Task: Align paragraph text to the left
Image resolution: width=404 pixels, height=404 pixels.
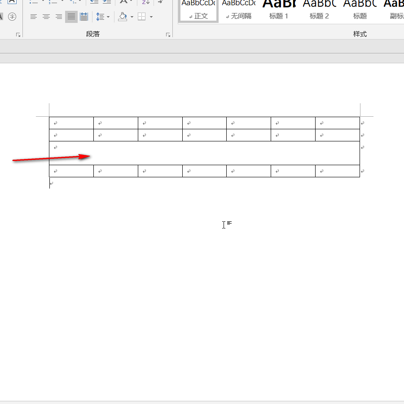Action: pos(34,17)
